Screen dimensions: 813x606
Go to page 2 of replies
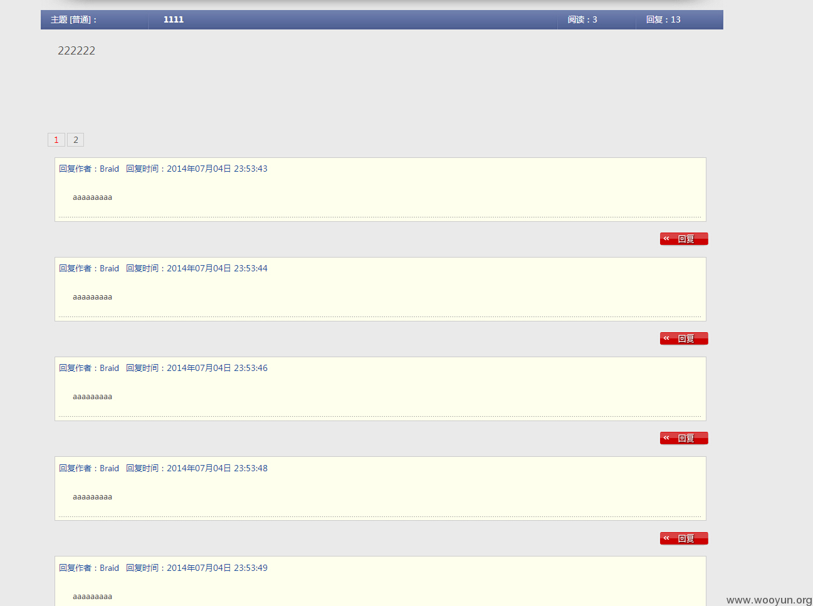tap(76, 140)
